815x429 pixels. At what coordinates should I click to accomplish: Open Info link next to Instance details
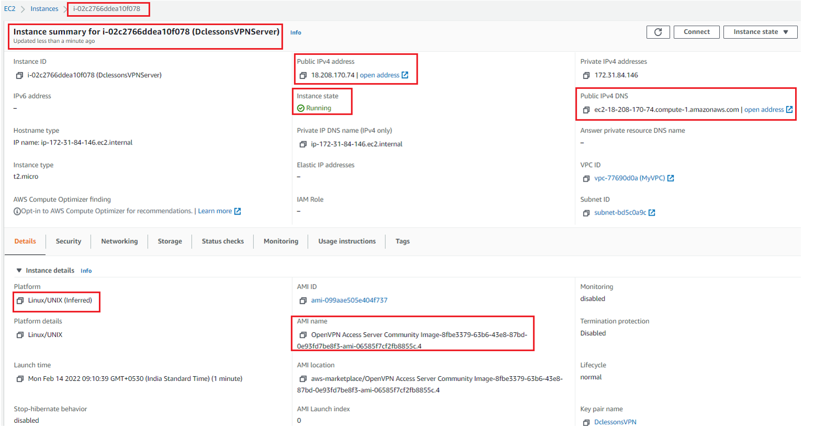pyautogui.click(x=86, y=271)
